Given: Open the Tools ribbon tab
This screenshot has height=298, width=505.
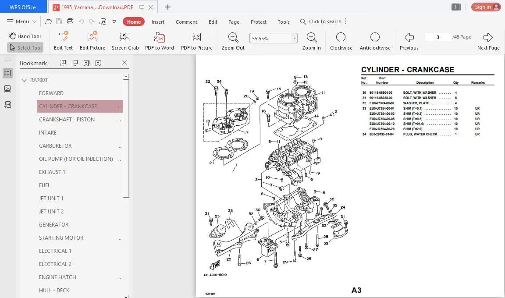Looking at the screenshot, I should tap(284, 21).
